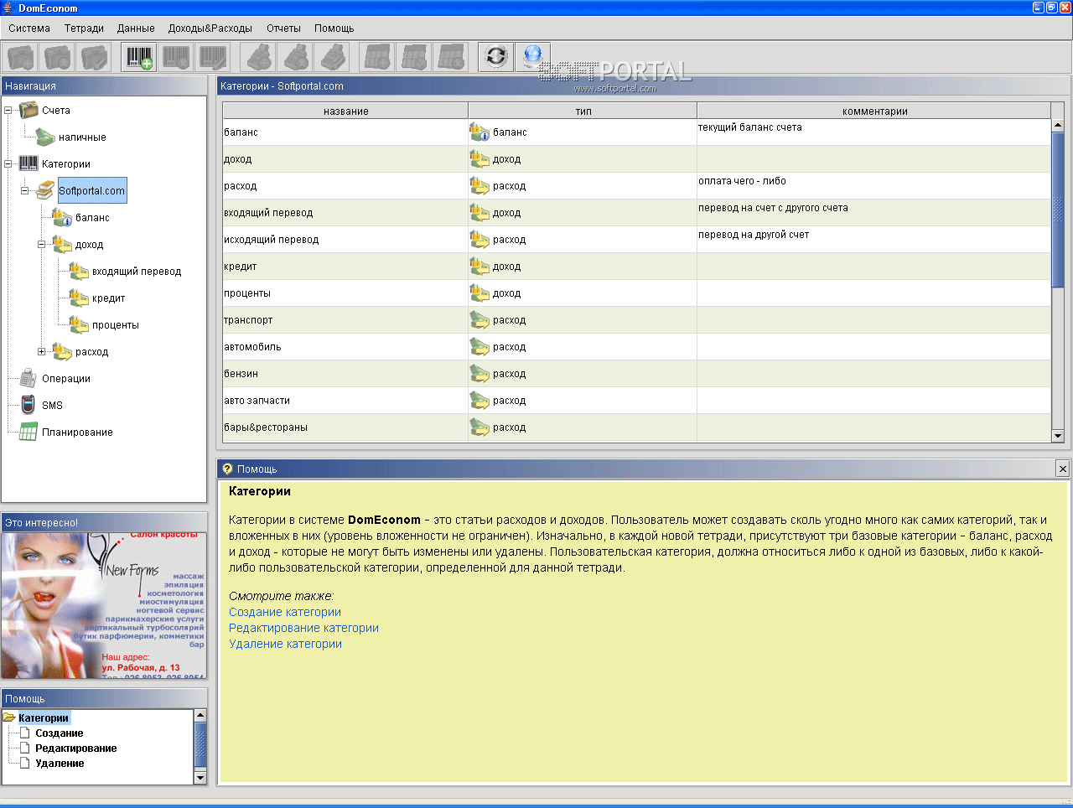Add a new category with the barcode-plus icon

[139, 57]
